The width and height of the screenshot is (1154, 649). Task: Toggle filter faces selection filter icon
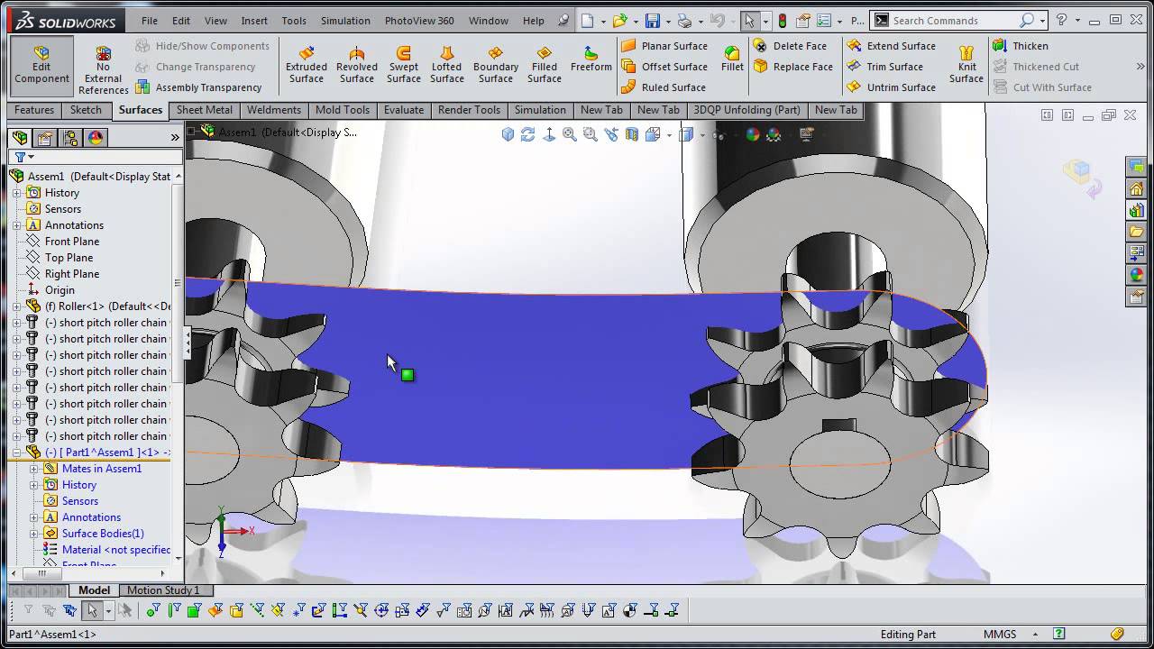pyautogui.click(x=194, y=611)
